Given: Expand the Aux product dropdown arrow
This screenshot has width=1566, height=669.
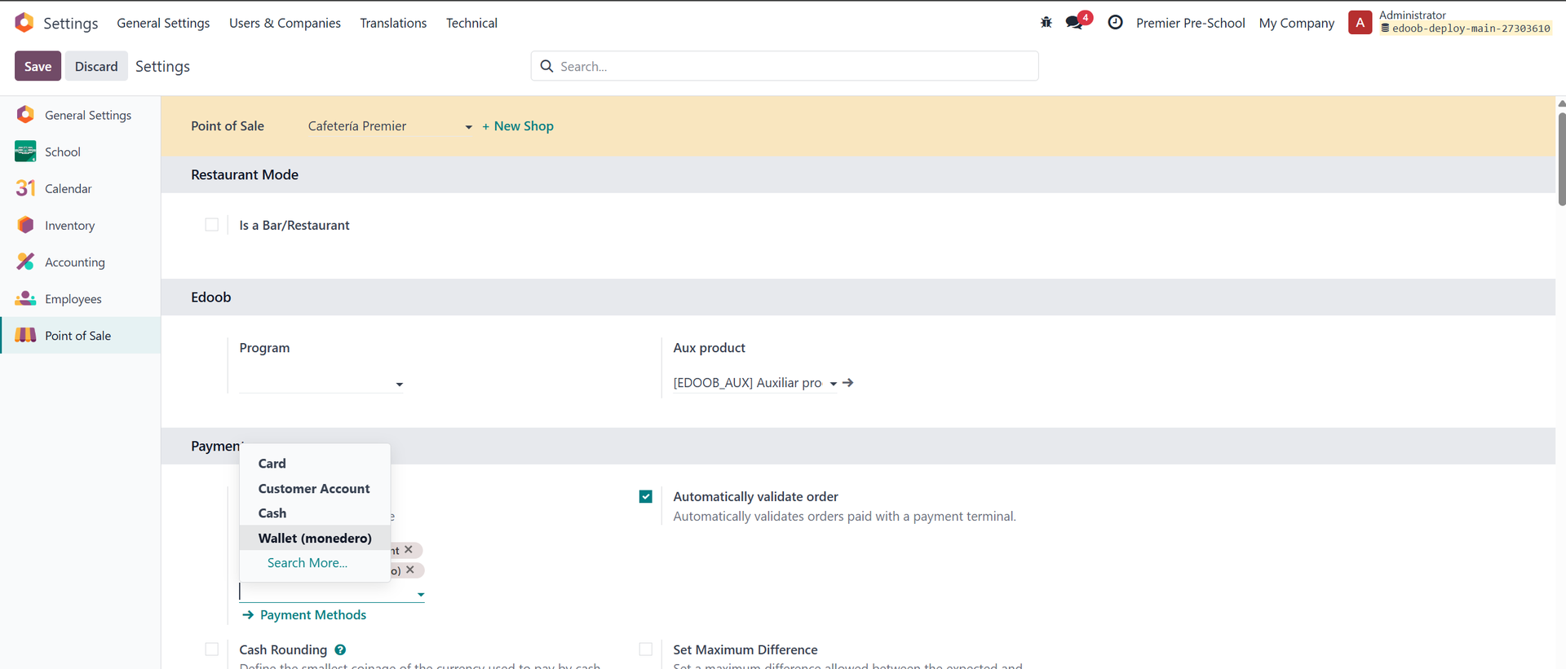Looking at the screenshot, I should tap(834, 384).
